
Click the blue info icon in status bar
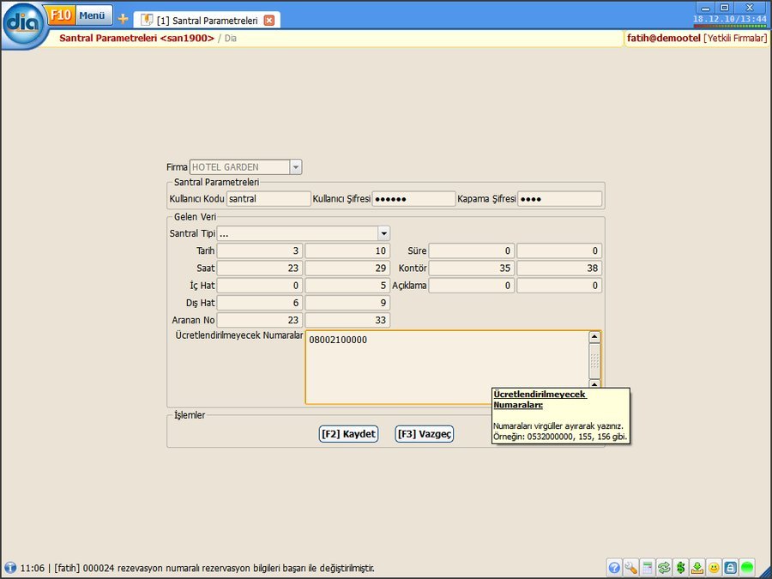pos(9,568)
